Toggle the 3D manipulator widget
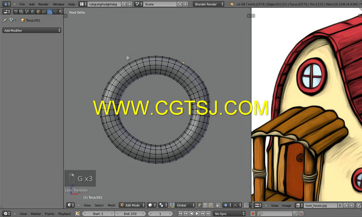The image size is (362, 217). coord(172,205)
